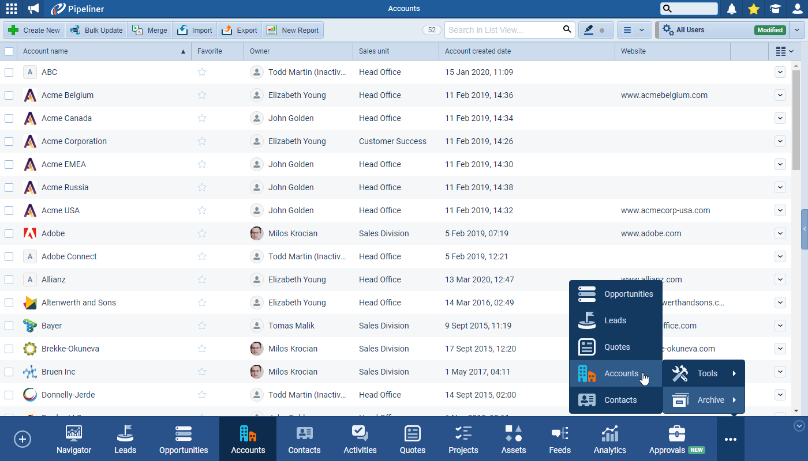The height and width of the screenshot is (461, 808).
Task: Click the Bulk Update button
Action: click(96, 30)
